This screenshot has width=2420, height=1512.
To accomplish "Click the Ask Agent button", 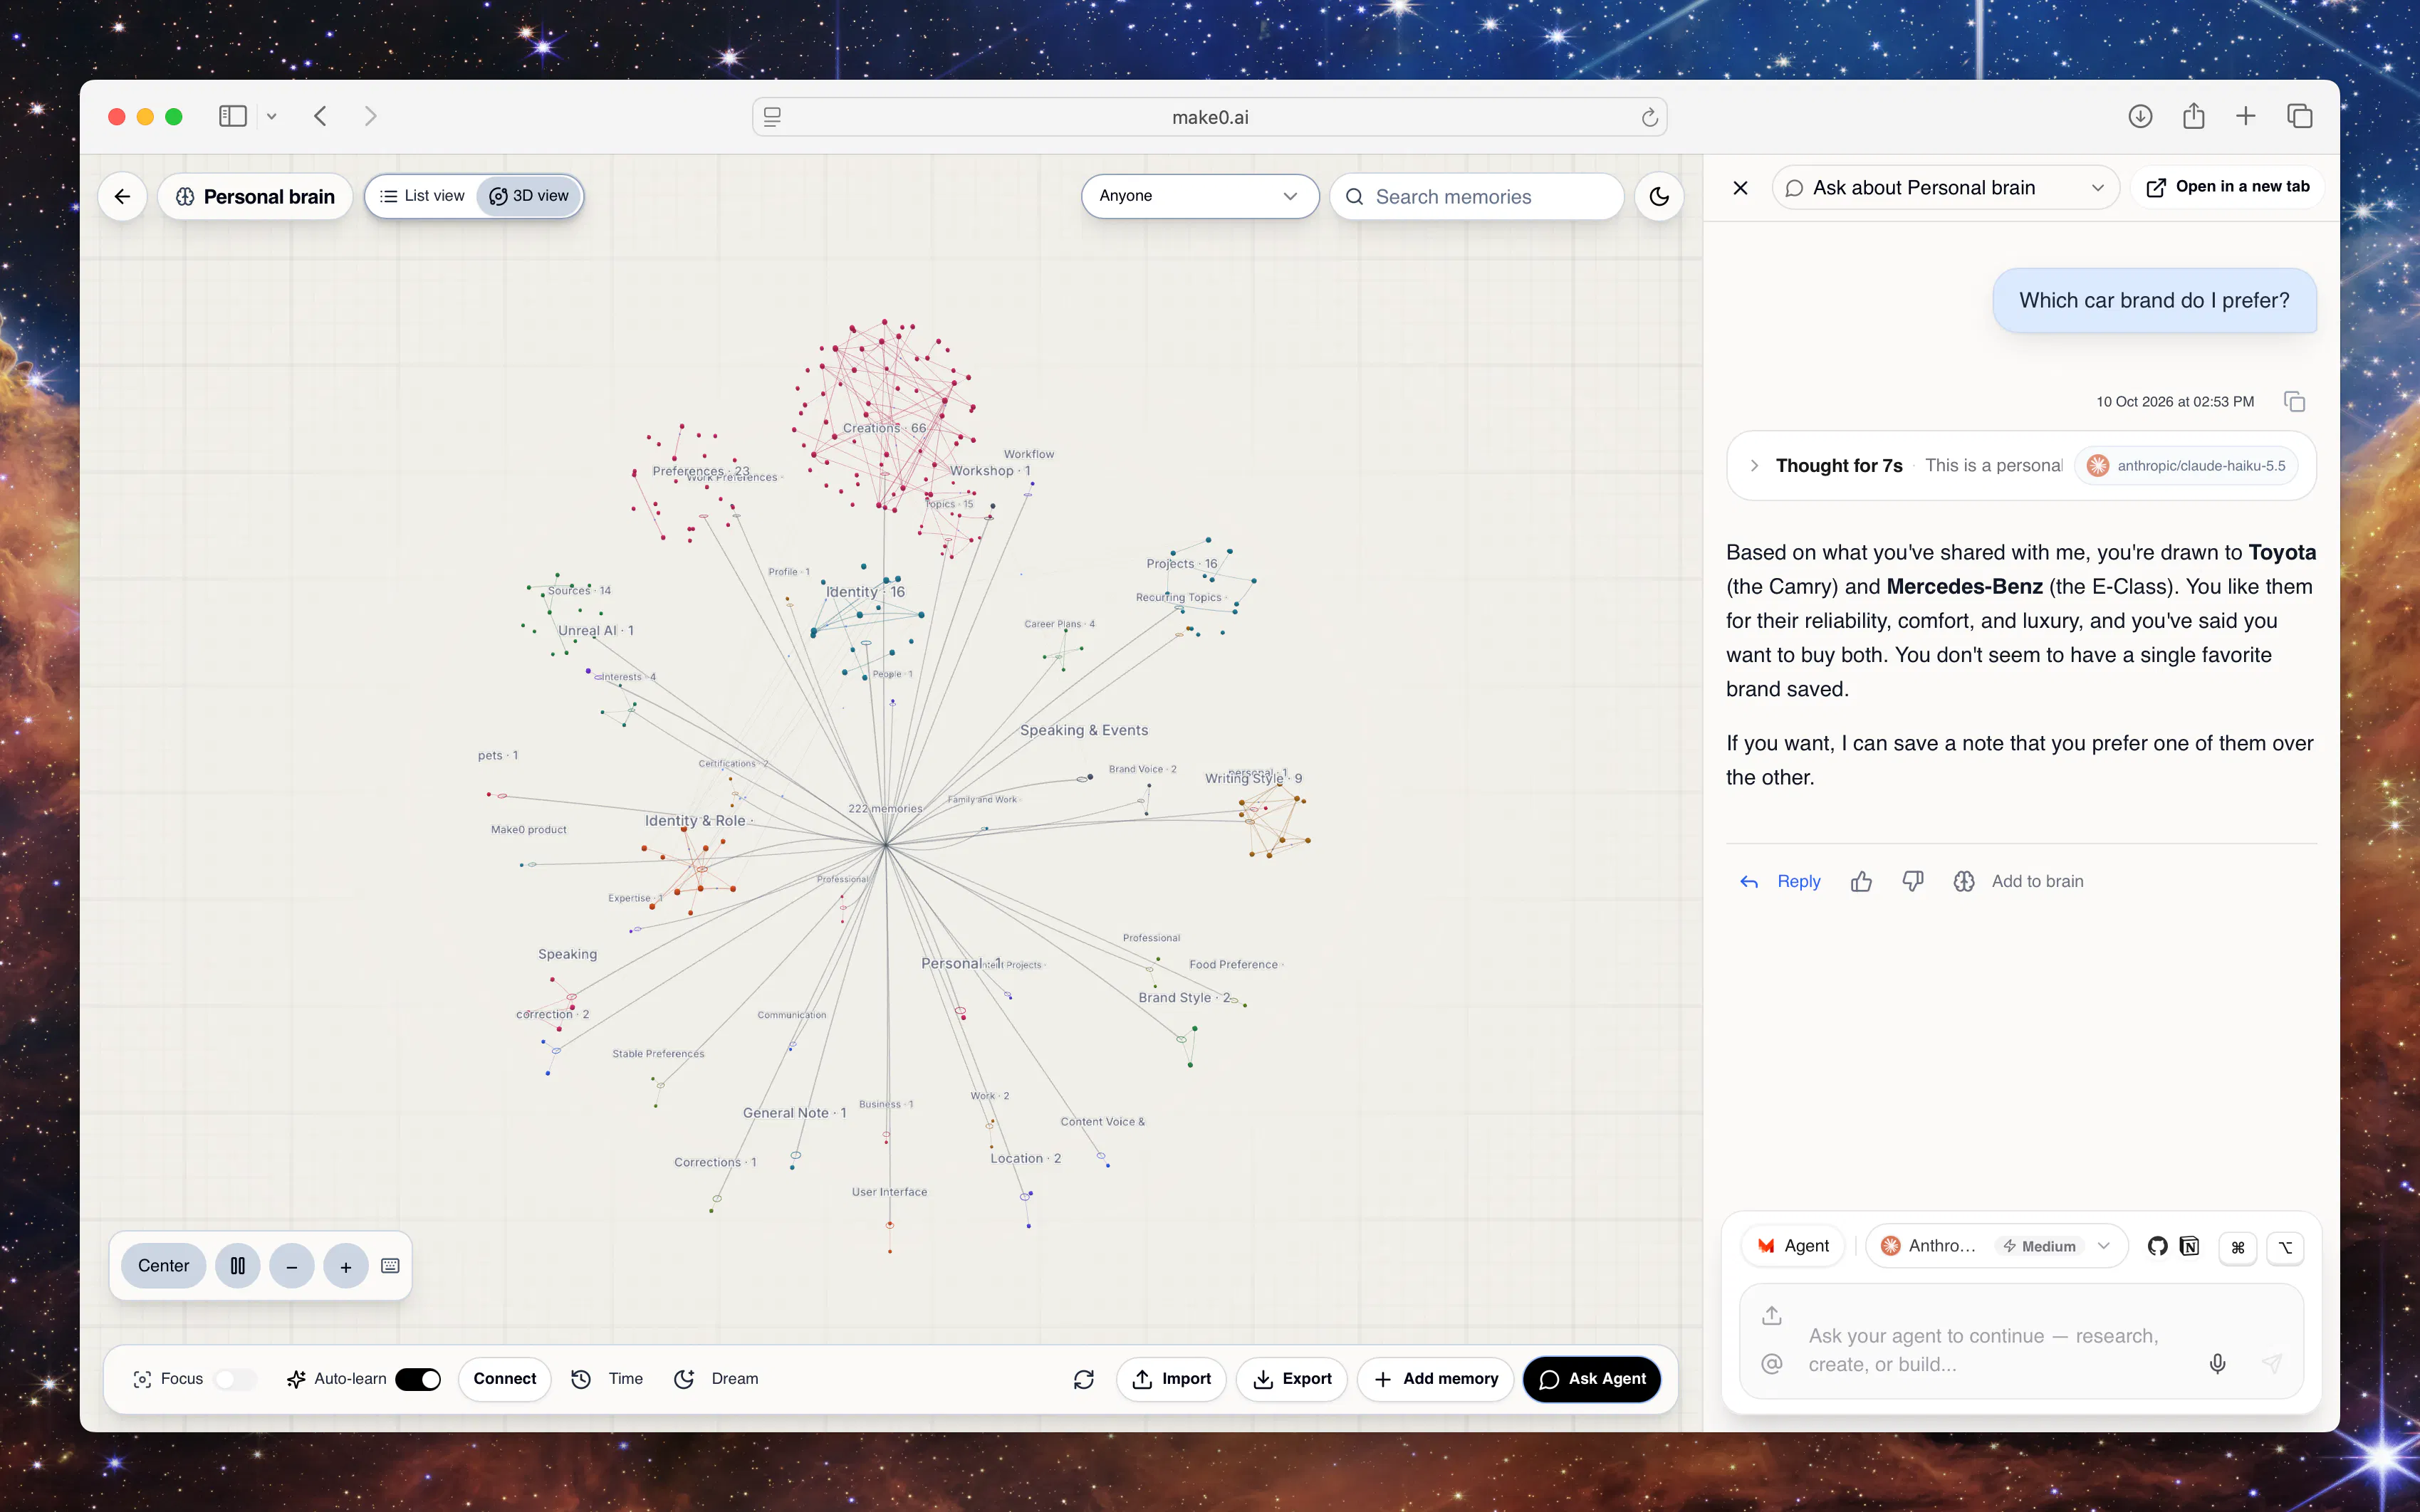I will [x=1592, y=1379].
